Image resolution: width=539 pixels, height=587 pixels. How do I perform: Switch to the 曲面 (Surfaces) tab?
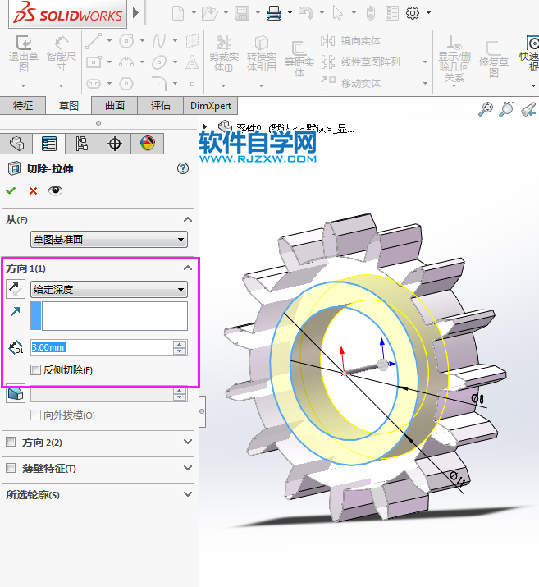pos(115,106)
